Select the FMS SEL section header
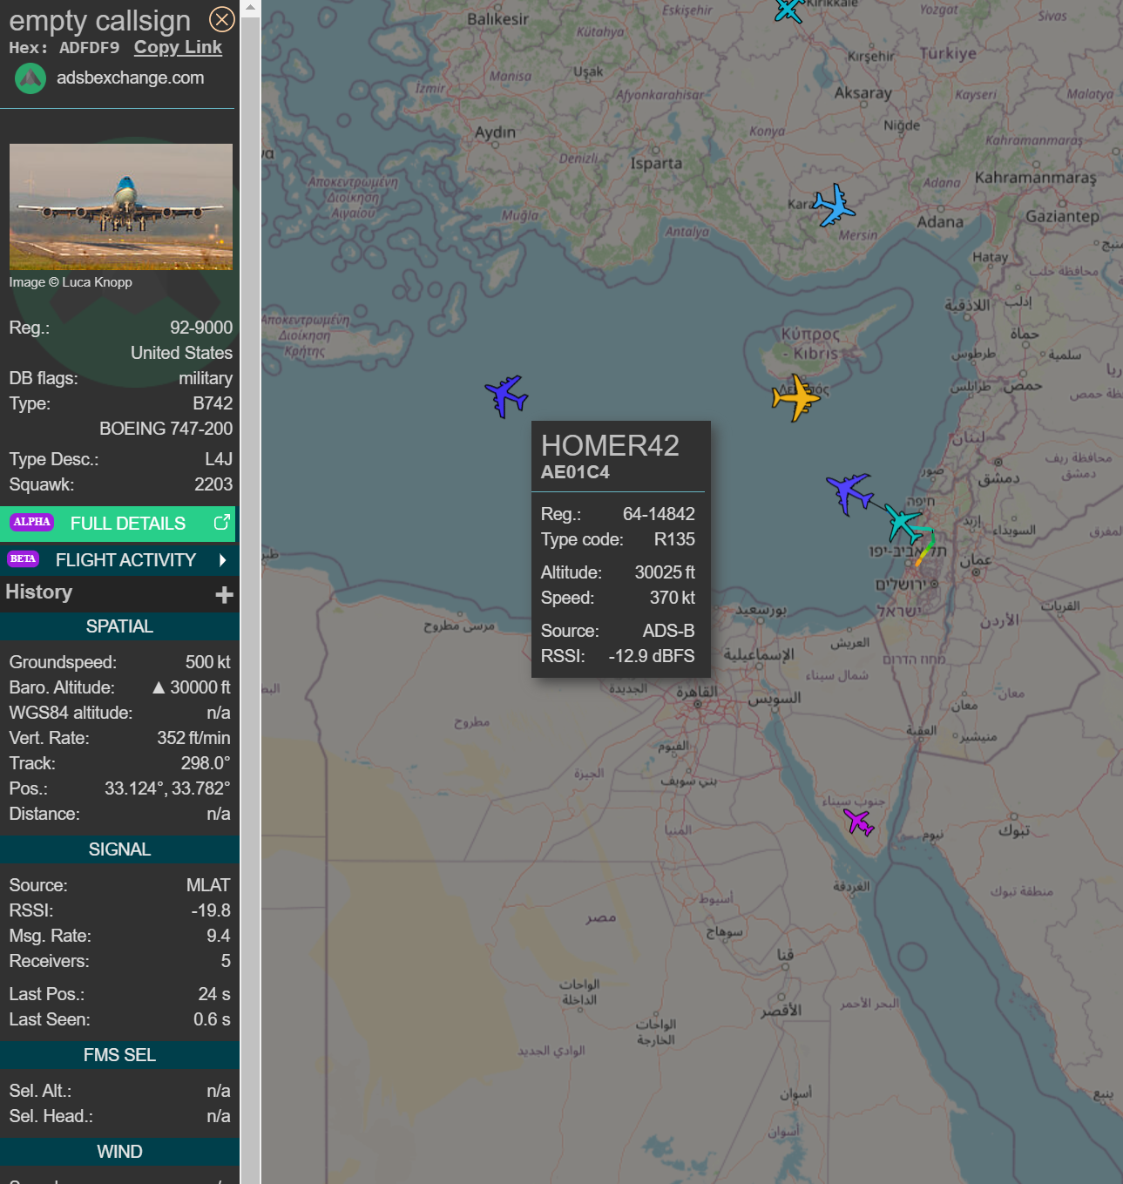Screen dimensions: 1123x1184 [119, 1055]
